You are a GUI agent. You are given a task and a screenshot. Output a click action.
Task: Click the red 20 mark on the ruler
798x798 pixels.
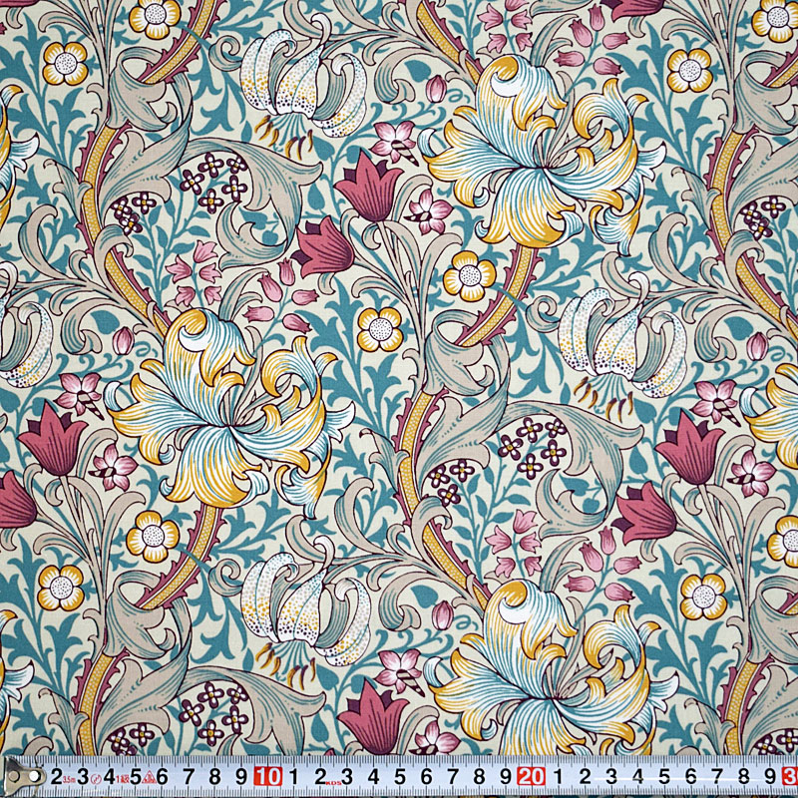[531, 776]
